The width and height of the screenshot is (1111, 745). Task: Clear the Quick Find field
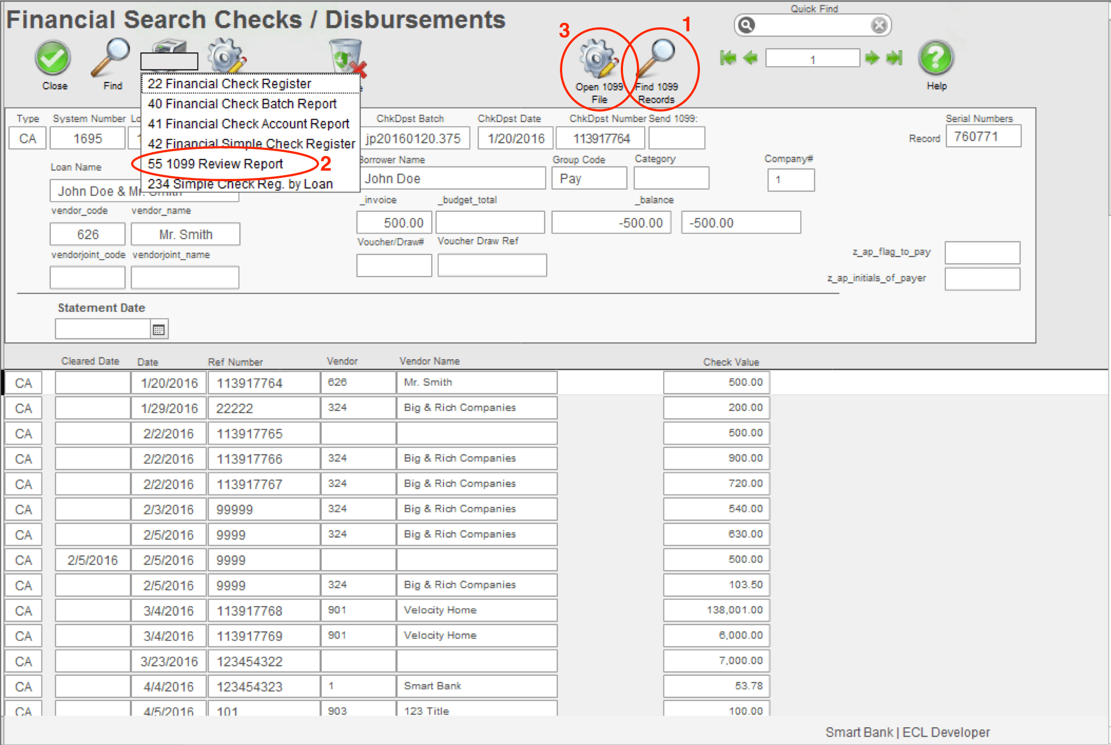[x=879, y=25]
